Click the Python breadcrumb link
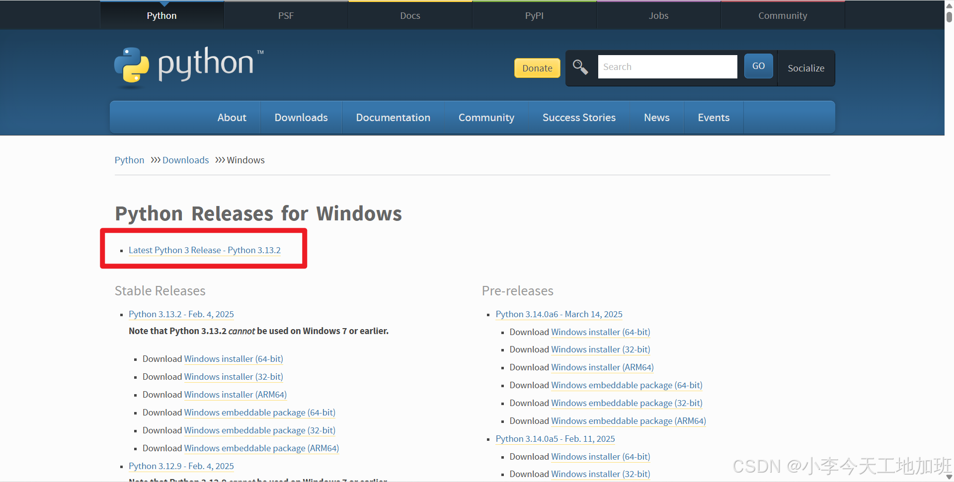The width and height of the screenshot is (954, 482). (x=129, y=160)
